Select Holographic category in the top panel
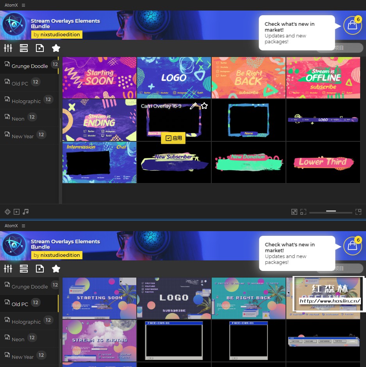Image resolution: width=366 pixels, height=367 pixels. click(x=29, y=100)
